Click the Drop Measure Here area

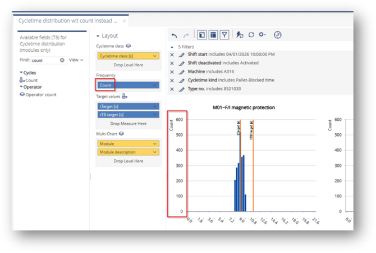(129, 124)
